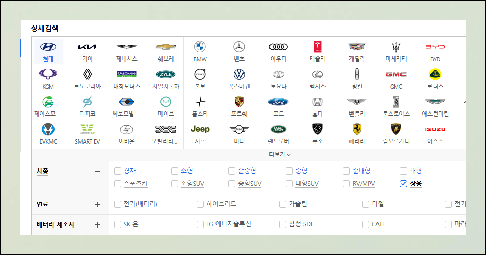Screen dimensions: 486x255
Task: Expand the 연료 section
Action: pyautogui.click(x=98, y=205)
